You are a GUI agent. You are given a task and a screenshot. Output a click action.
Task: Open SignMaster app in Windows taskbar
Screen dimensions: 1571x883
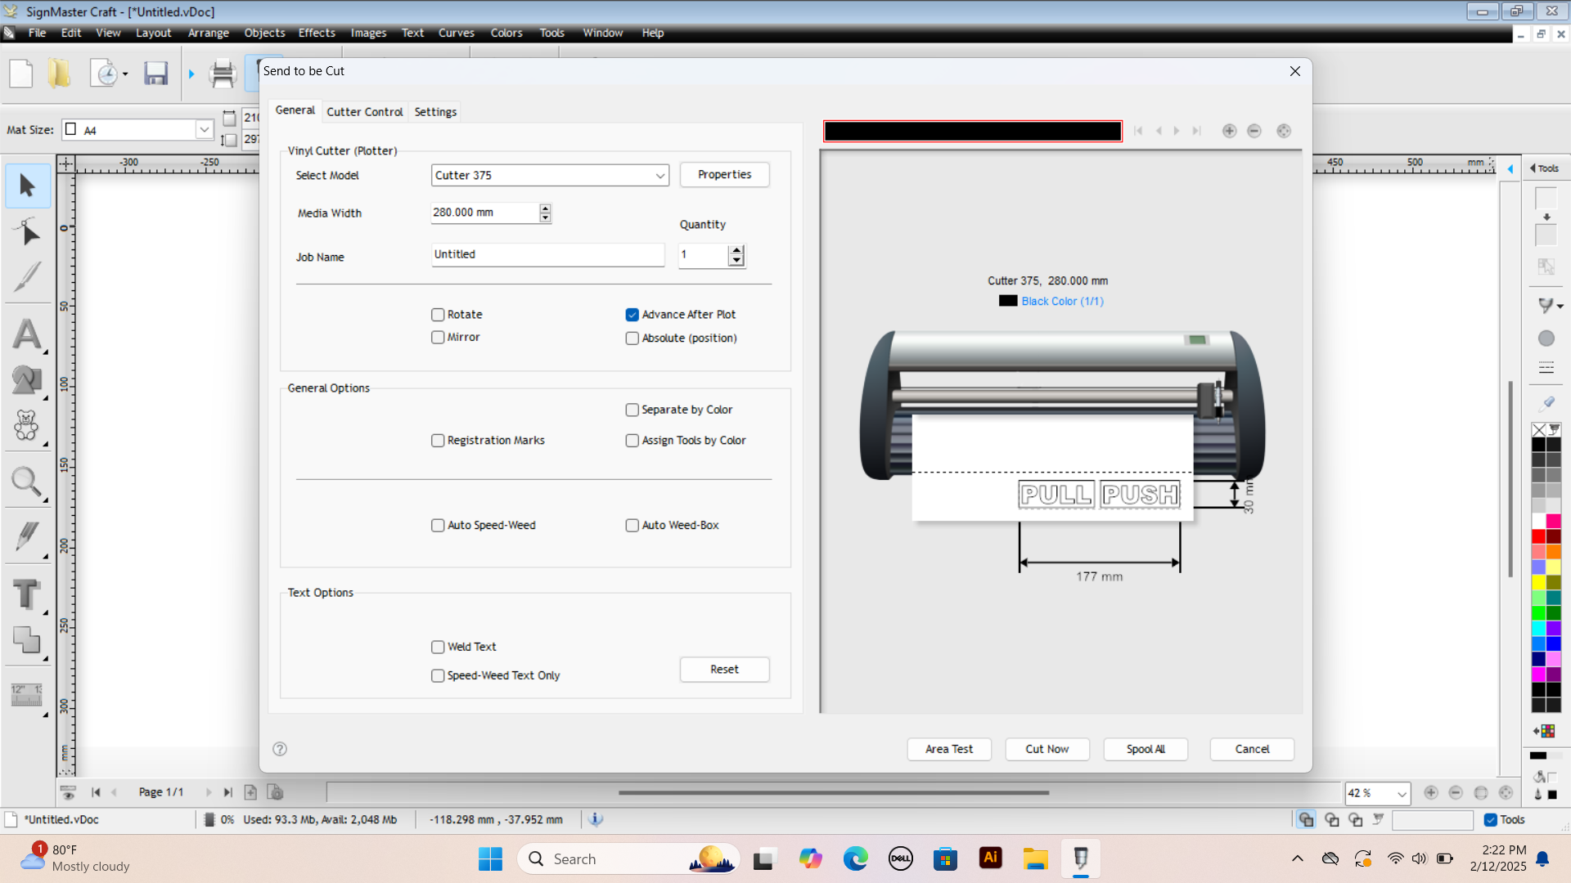tap(1081, 858)
